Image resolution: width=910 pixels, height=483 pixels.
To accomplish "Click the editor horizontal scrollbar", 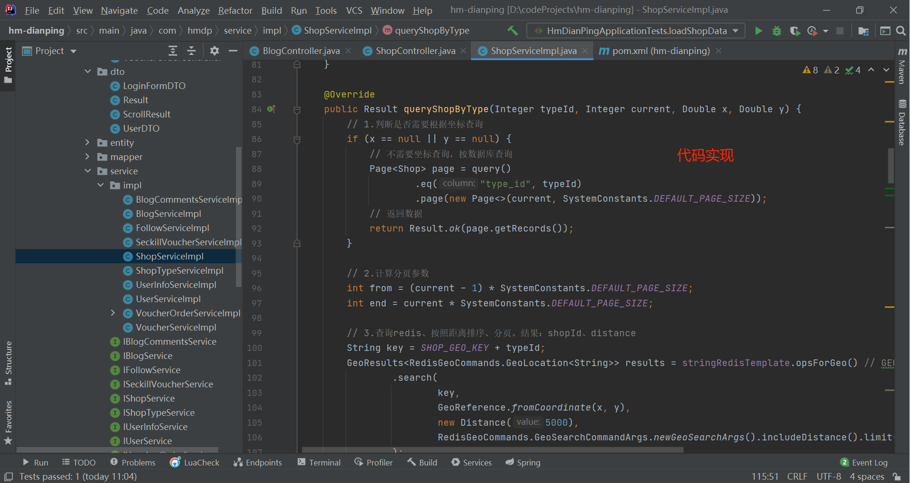I will tap(493, 450).
